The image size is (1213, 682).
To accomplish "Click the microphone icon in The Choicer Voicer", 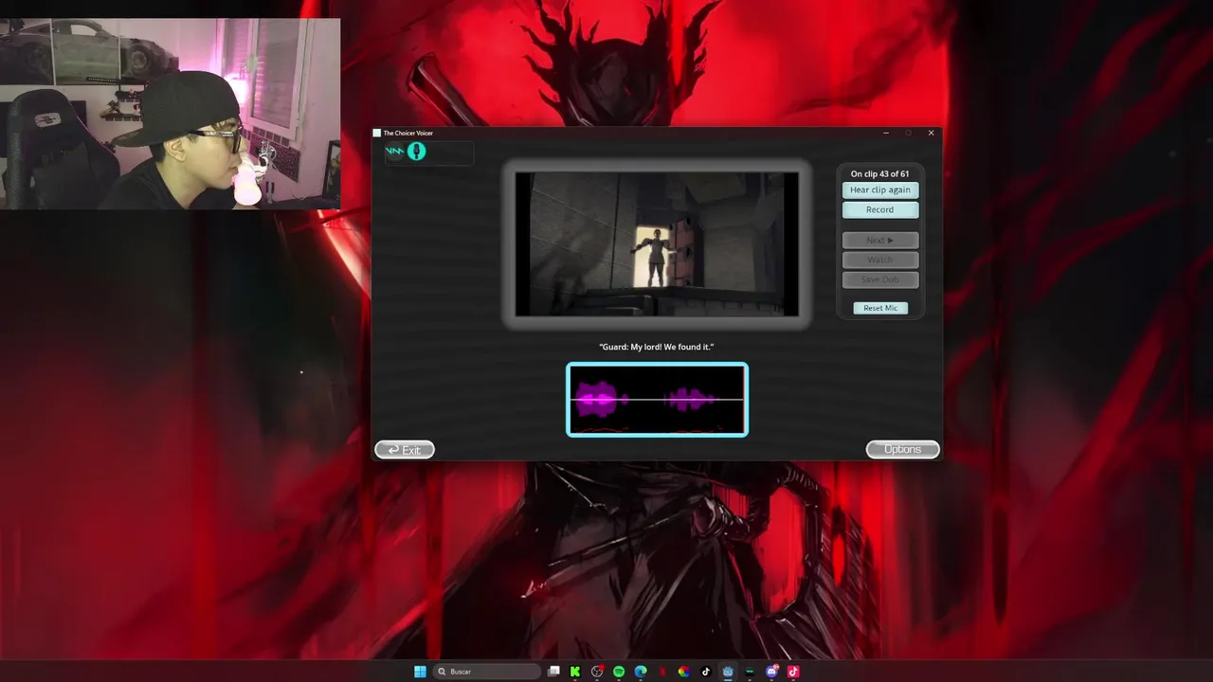I will coord(417,152).
